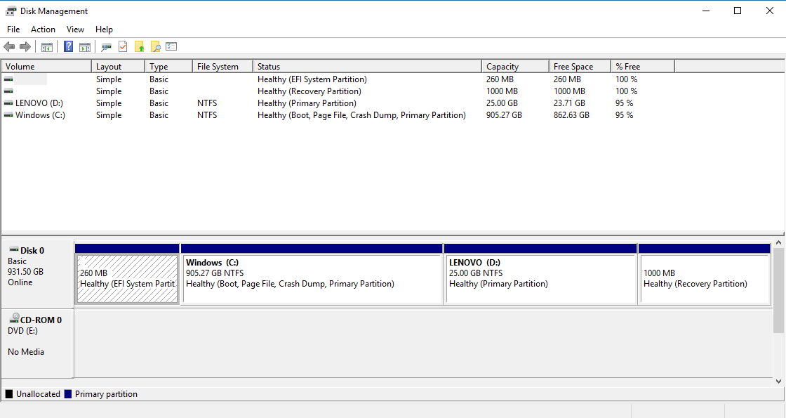Image resolution: width=786 pixels, height=418 pixels.
Task: Open the Action menu
Action: tap(43, 30)
